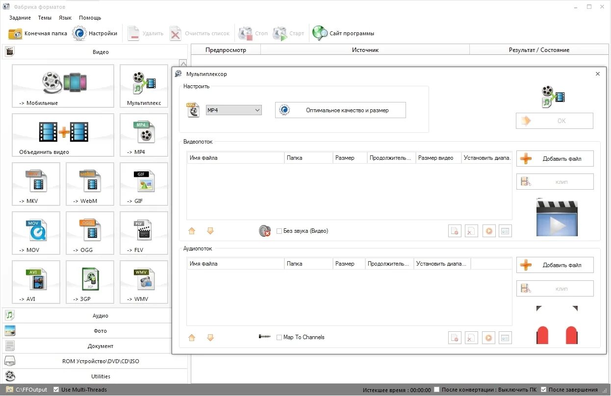The width and height of the screenshot is (611, 396).
Task: Click the left red audio channel marker
Action: [542, 335]
